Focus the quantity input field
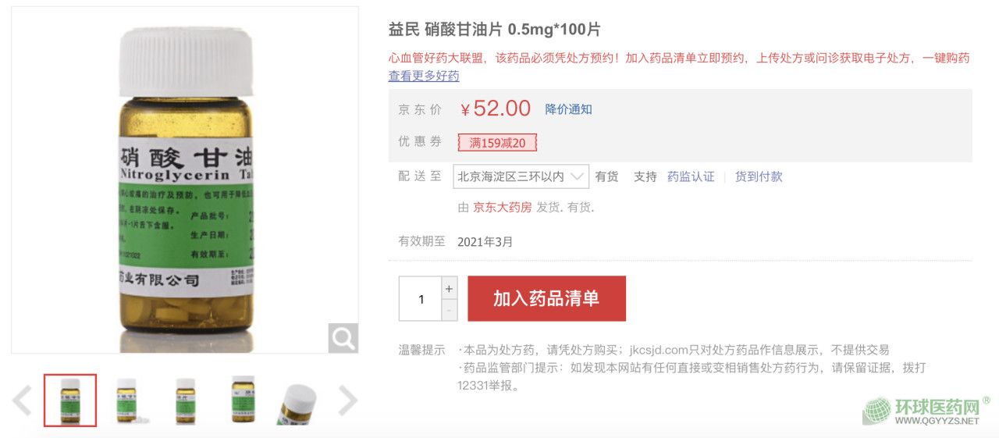 tap(421, 299)
